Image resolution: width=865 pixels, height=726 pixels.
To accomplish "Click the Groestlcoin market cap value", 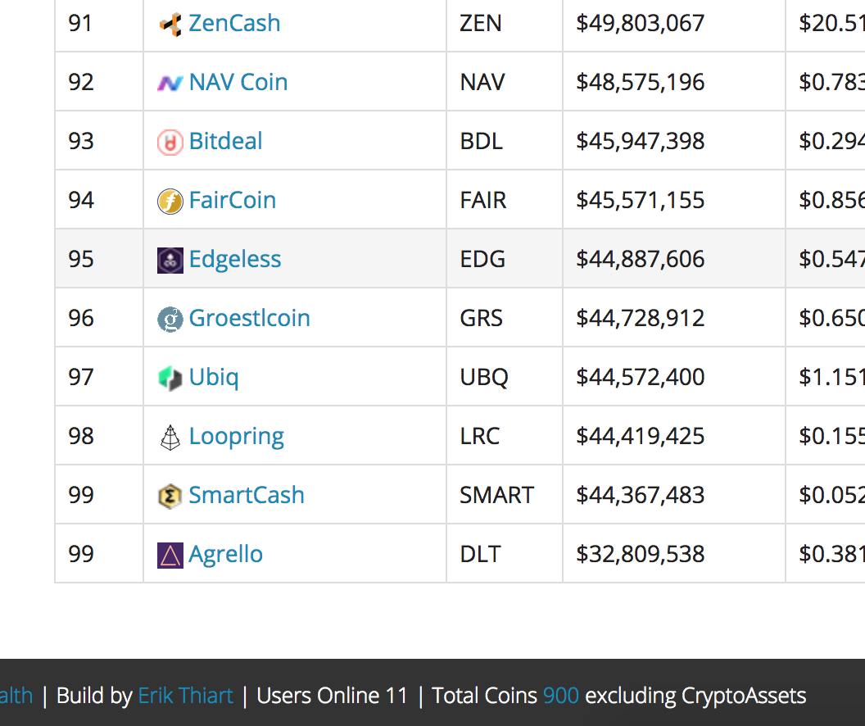I will pyautogui.click(x=639, y=318).
